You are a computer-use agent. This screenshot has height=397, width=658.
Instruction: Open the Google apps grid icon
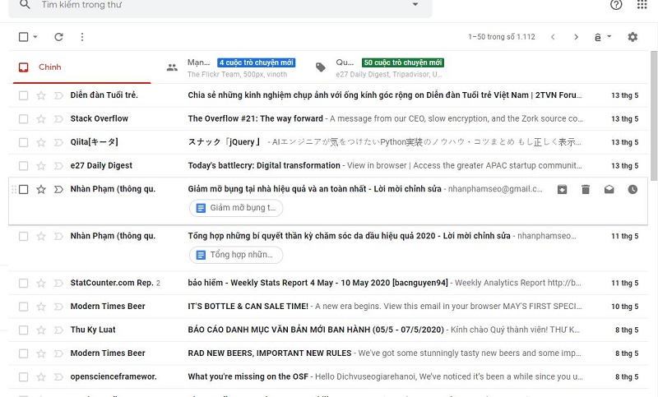pos(642,5)
